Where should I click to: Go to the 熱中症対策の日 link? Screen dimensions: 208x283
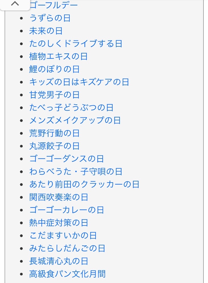59,223
